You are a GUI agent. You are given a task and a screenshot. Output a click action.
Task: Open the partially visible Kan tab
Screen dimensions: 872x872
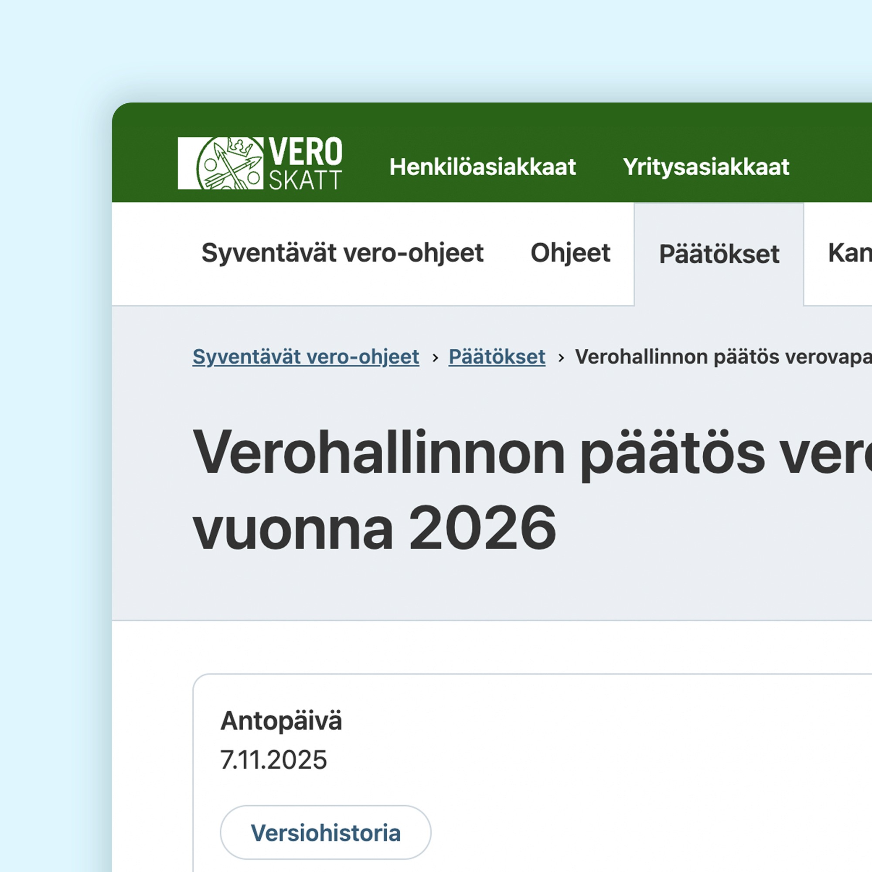pos(848,253)
